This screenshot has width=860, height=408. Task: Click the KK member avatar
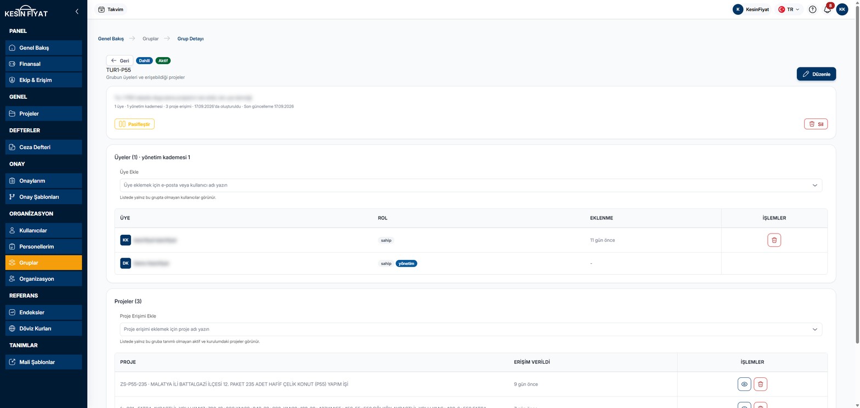coord(126,240)
